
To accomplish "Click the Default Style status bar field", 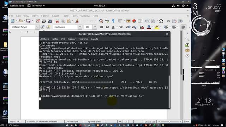I will [x=72, y=121].
